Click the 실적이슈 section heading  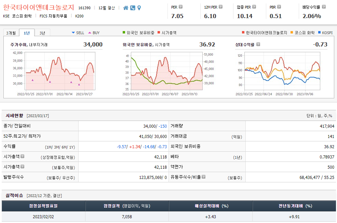click(14, 195)
